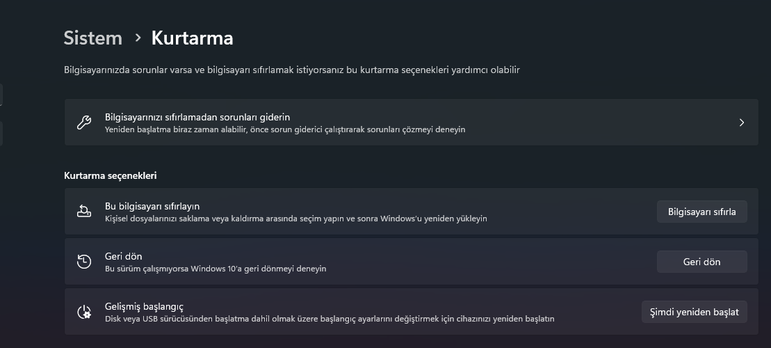Click the Disk veya USB sürücüsünden başlatma description
This screenshot has width=771, height=348.
[x=330, y=319]
